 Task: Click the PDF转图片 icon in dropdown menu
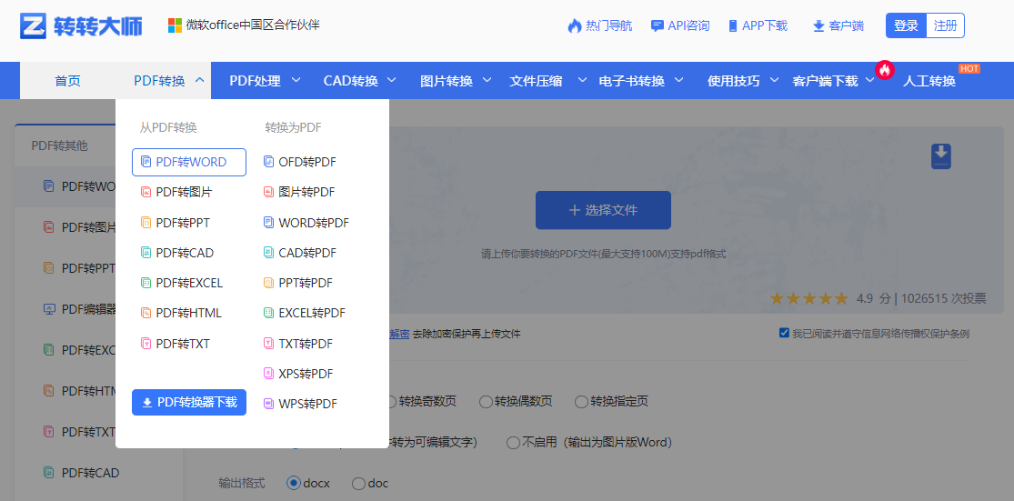coord(146,192)
